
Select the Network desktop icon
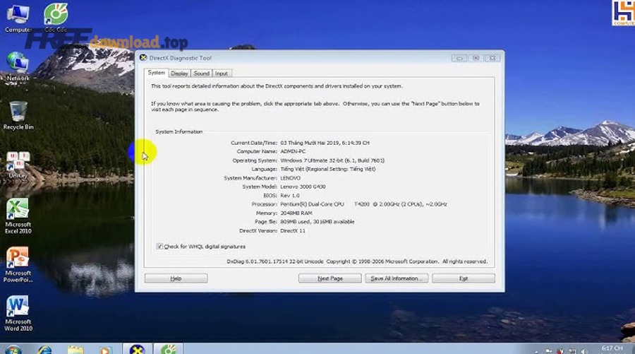pos(18,67)
